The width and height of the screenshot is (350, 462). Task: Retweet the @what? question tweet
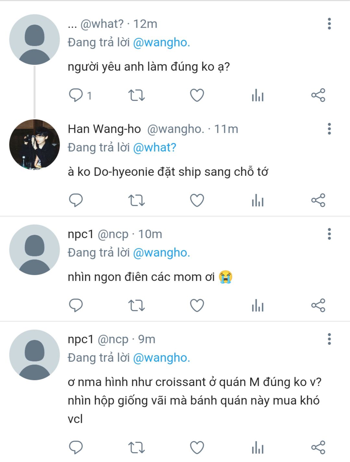point(137,95)
